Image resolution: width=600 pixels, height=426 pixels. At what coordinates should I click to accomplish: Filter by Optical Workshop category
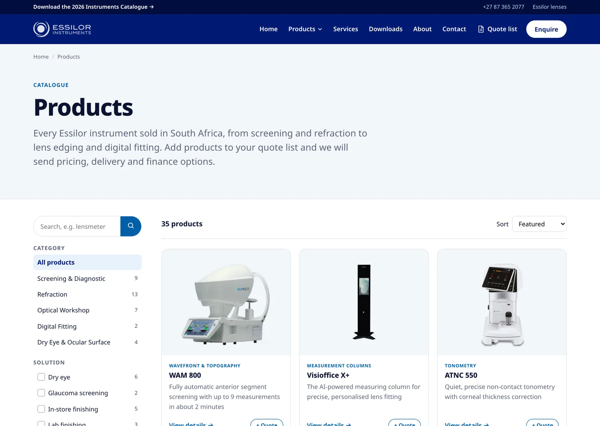(87, 310)
